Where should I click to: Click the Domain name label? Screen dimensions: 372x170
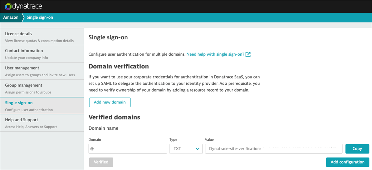103,128
